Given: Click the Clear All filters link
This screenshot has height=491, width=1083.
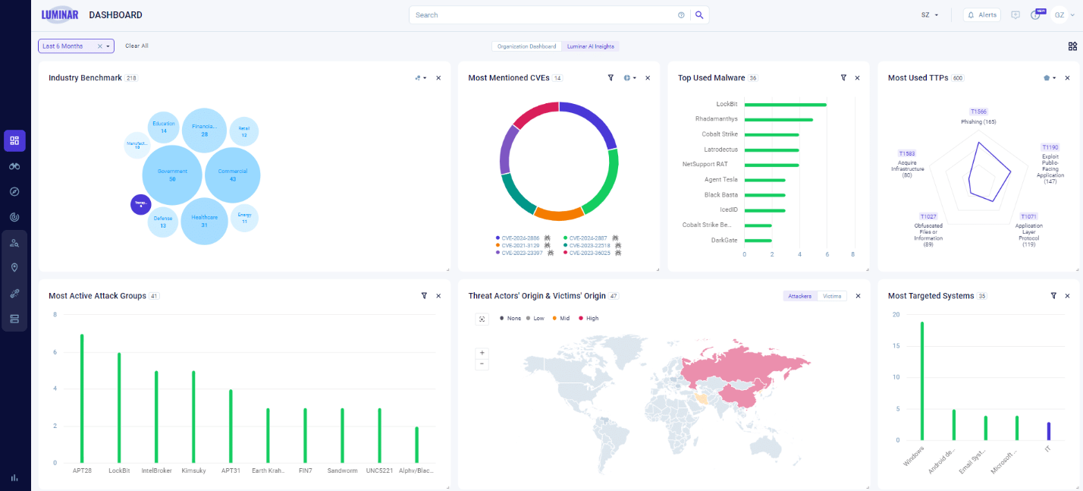Looking at the screenshot, I should click(137, 46).
